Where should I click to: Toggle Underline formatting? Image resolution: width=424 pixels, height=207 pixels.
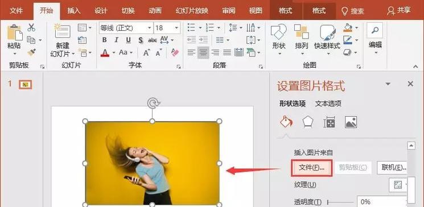point(129,40)
